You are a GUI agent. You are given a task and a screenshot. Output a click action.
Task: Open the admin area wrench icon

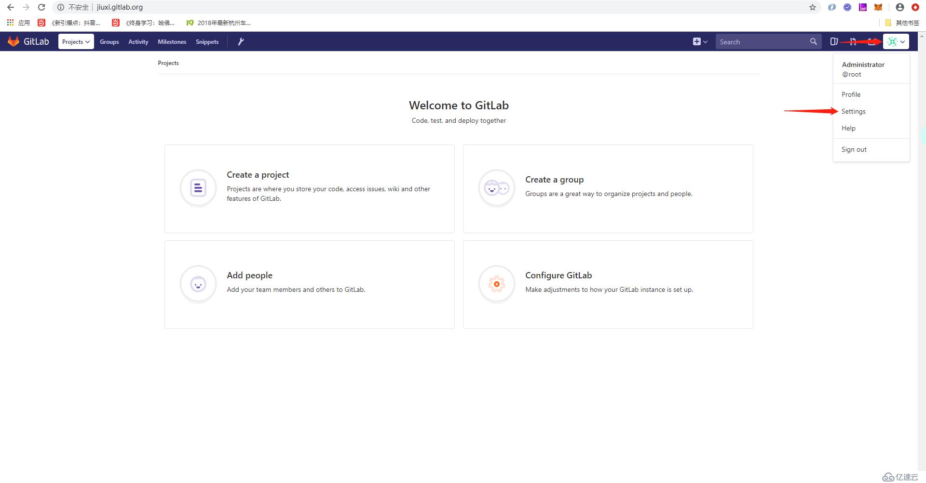[241, 41]
